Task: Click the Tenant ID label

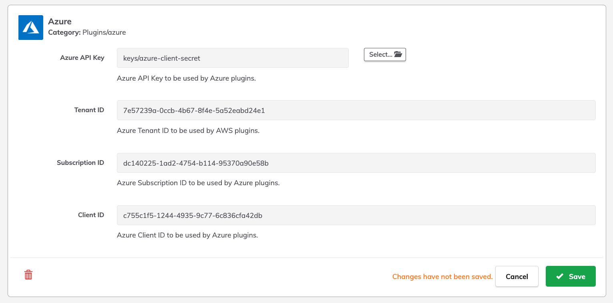Action: 89,110
